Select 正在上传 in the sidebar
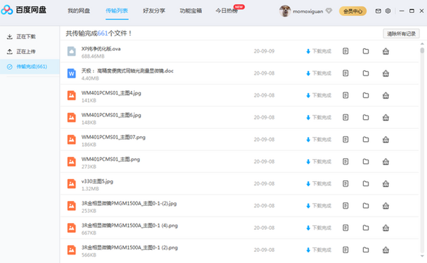Image resolution: width=427 pixels, height=263 pixels. coord(26,52)
